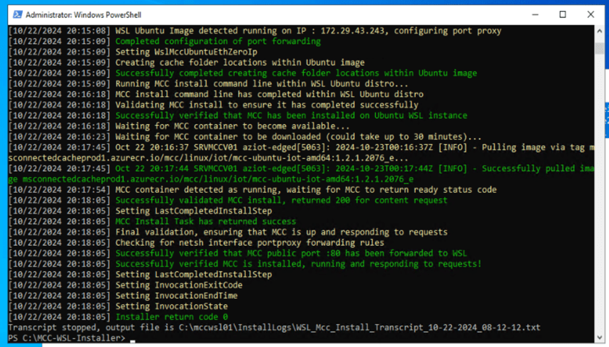Click the "Setting InvocationState" line
This screenshot has height=347, width=609.
click(x=171, y=306)
